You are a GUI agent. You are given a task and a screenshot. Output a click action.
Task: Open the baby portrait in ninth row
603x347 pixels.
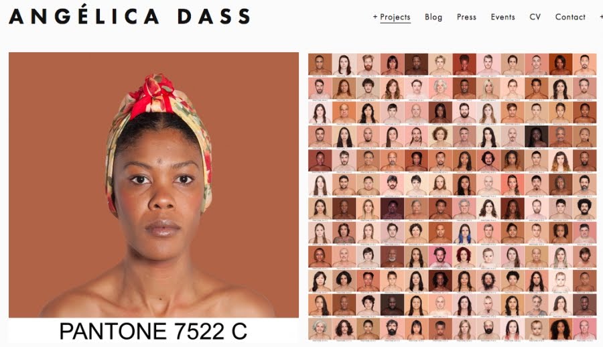point(488,257)
